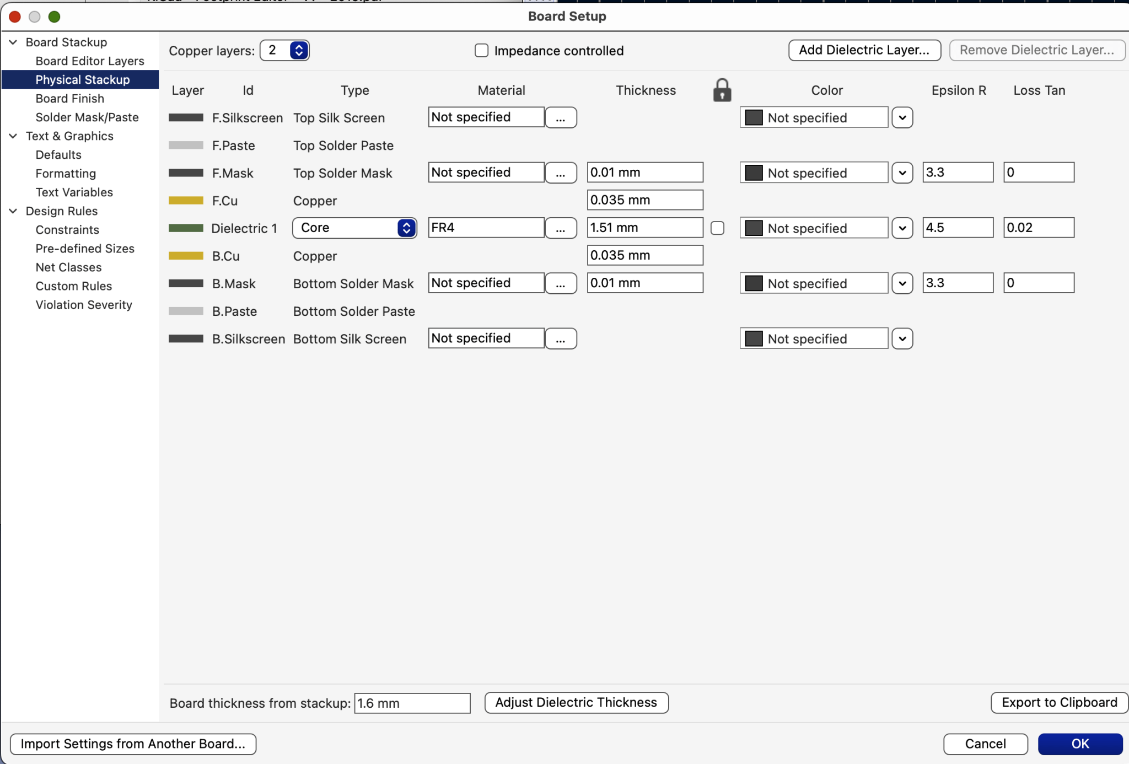Open Board Editor Layers page
1129x764 pixels.
[90, 61]
